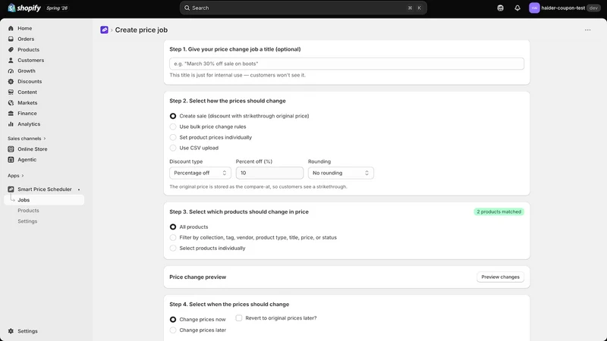Select Change prices later option
The width and height of the screenshot is (607, 341).
(x=173, y=330)
